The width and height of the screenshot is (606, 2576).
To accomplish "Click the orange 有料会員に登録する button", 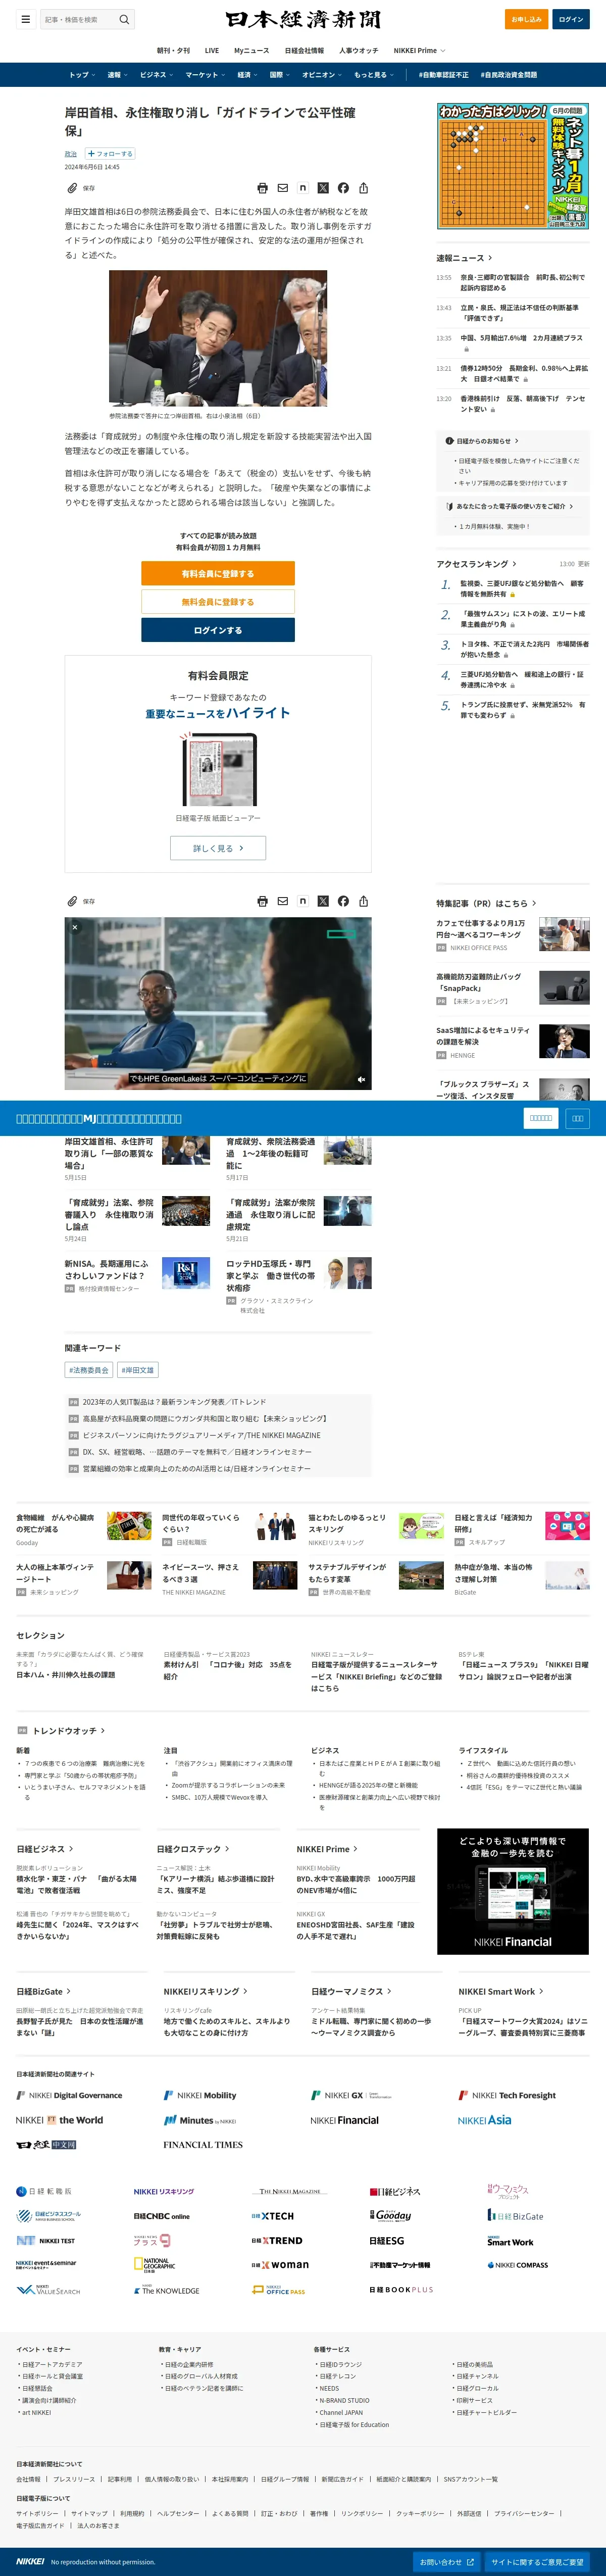I will pos(218,573).
